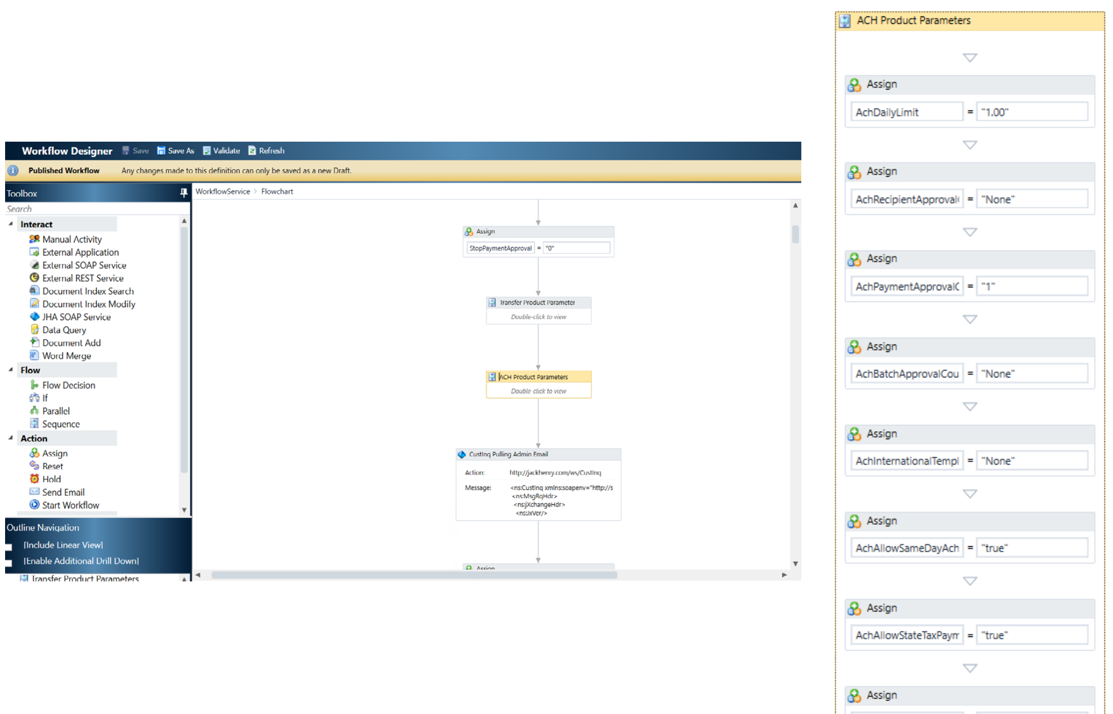Collapse the Flow toolbox group
The height and width of the screenshot is (714, 1113).
click(x=11, y=369)
